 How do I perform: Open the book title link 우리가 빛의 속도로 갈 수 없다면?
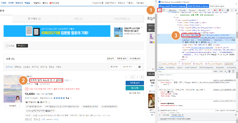[x=46, y=80]
